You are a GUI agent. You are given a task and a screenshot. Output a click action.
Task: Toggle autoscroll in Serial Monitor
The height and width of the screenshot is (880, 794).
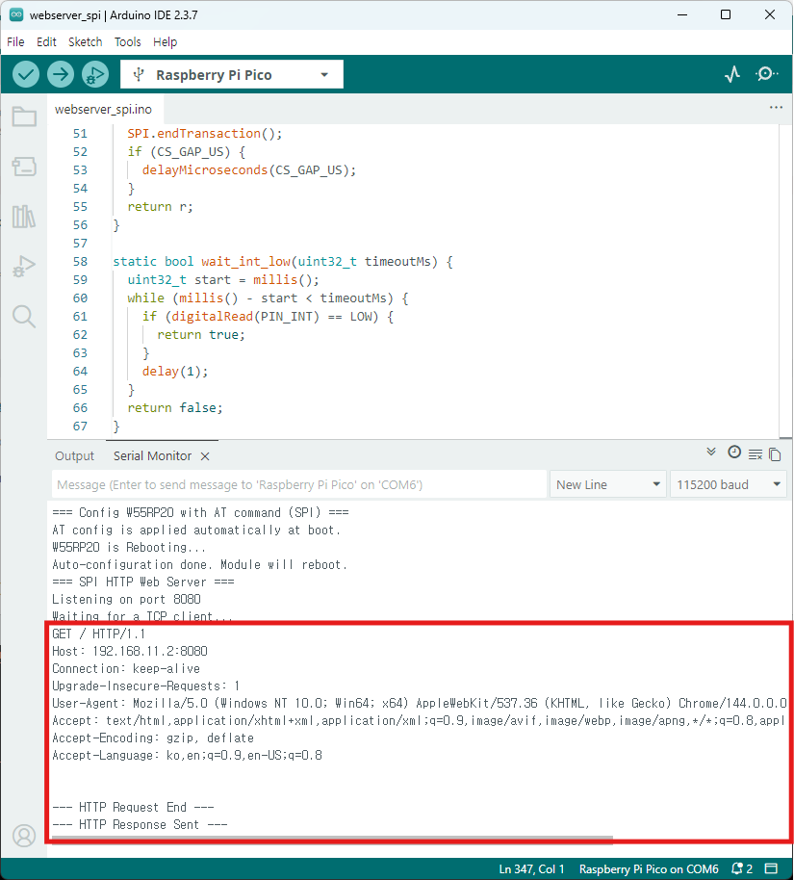point(711,452)
